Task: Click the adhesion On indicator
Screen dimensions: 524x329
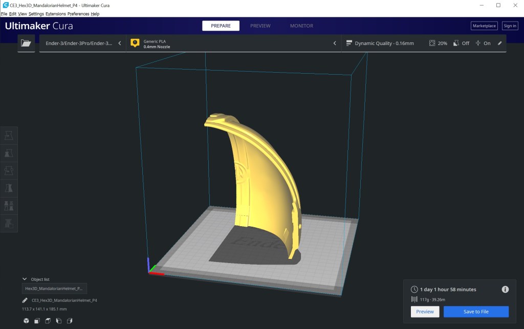Action: pos(483,43)
